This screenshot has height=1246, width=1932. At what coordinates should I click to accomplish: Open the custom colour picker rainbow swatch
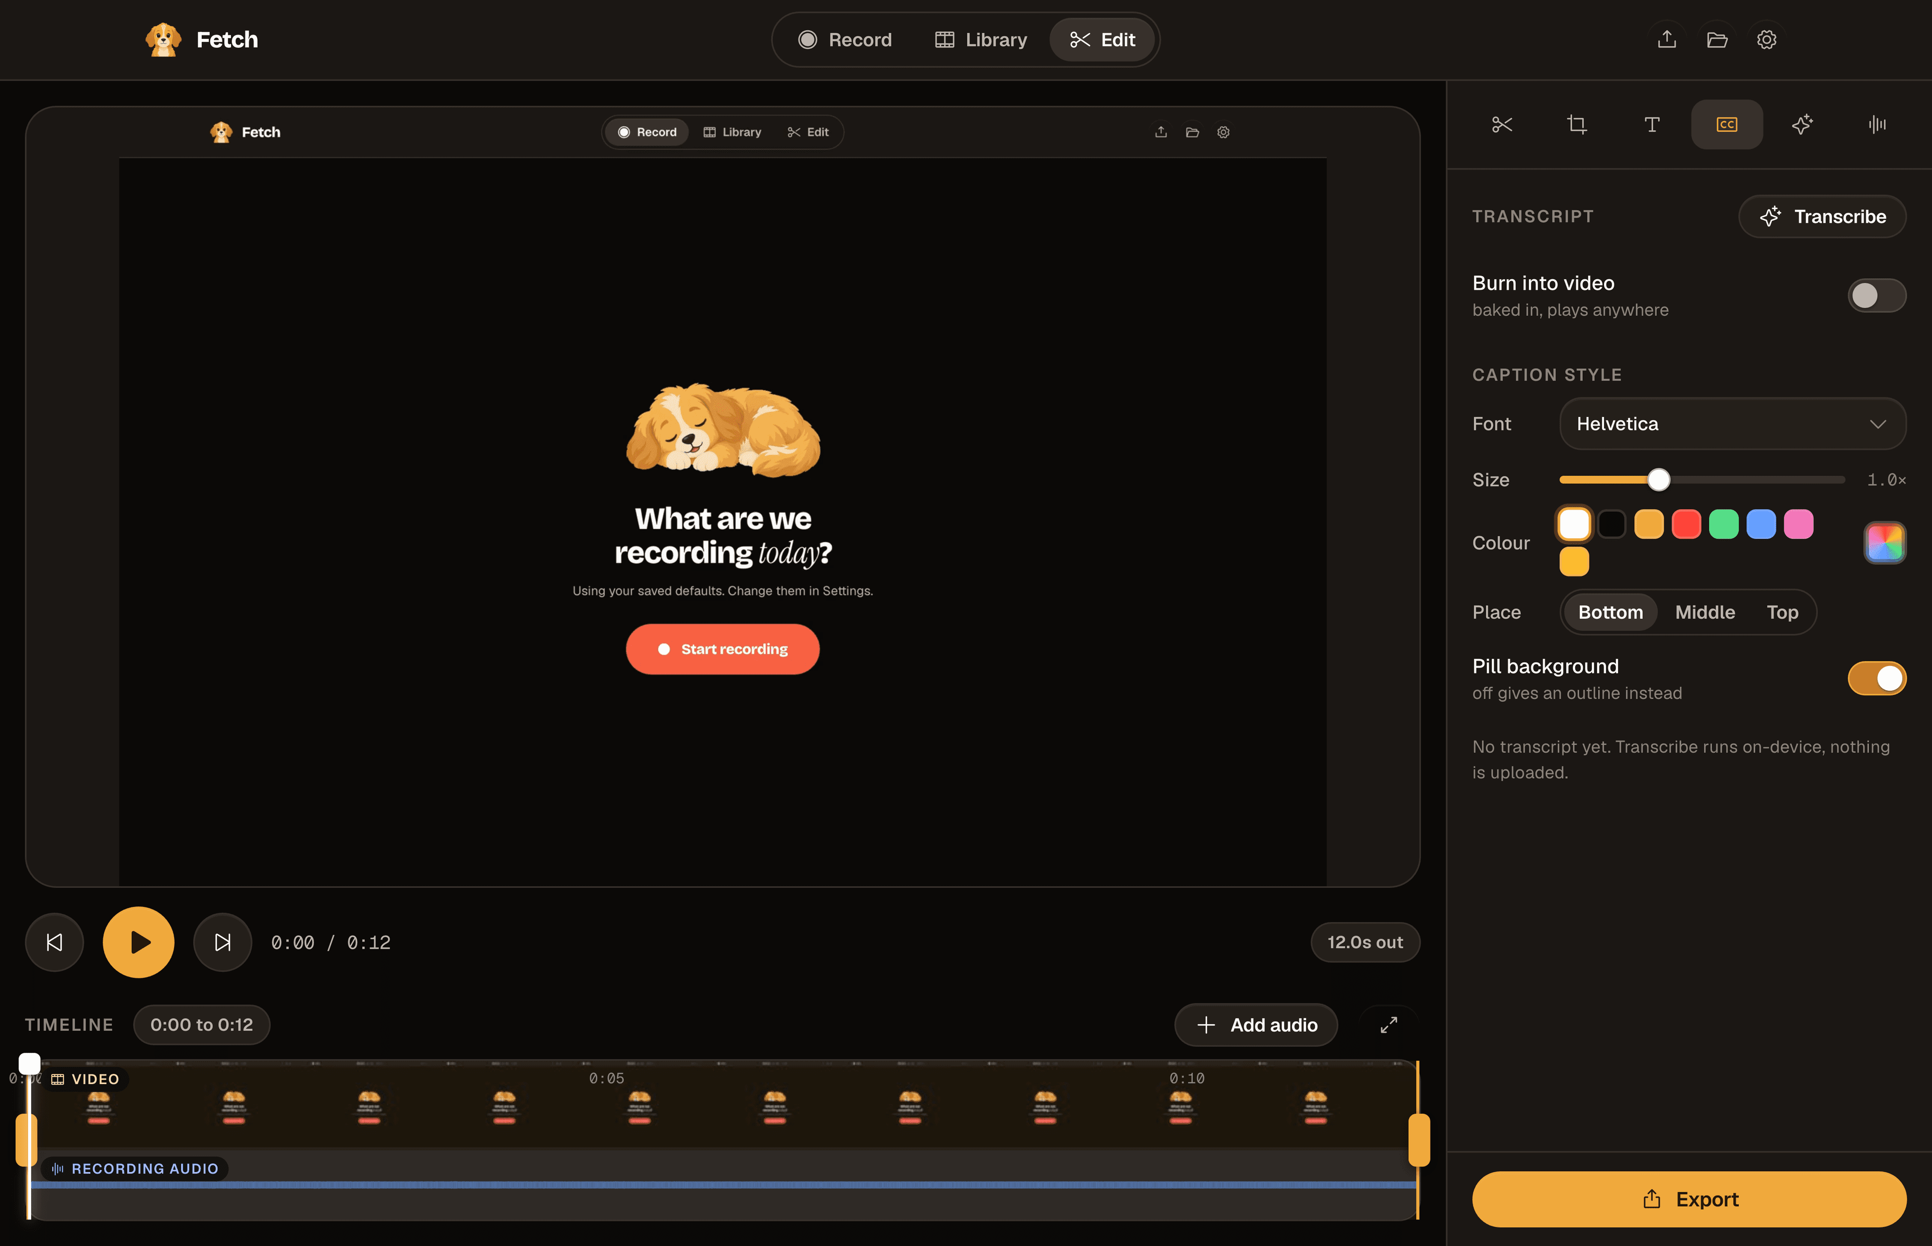(x=1885, y=542)
